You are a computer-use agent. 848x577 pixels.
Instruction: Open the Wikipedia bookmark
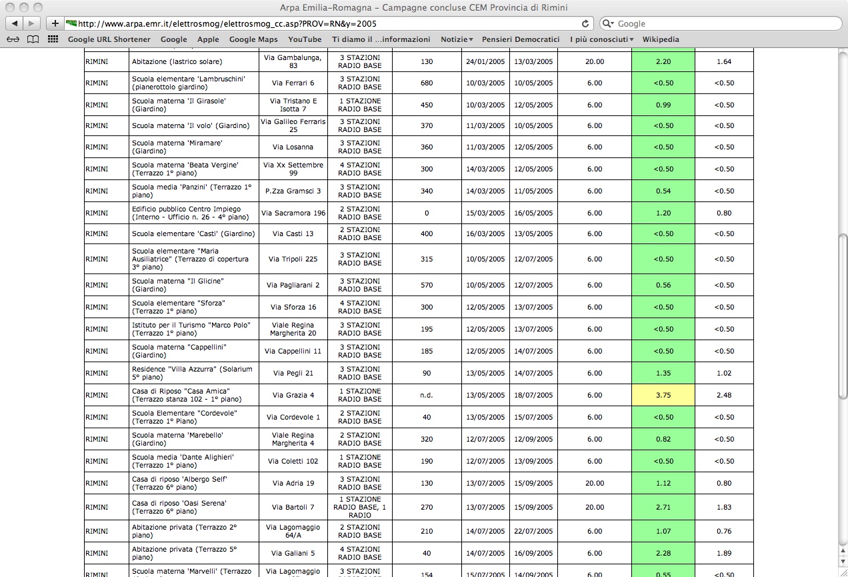click(x=661, y=39)
